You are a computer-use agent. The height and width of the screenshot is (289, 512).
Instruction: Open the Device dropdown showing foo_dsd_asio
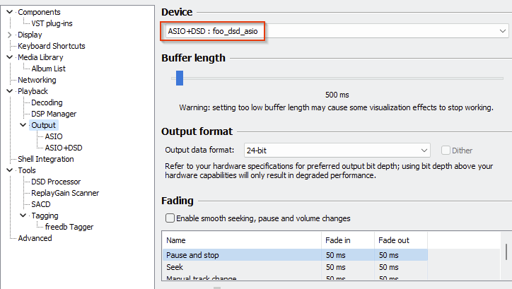coord(334,32)
